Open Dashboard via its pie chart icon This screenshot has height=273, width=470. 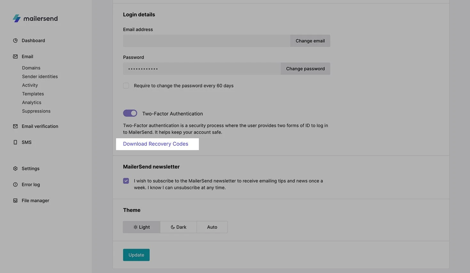coord(15,41)
